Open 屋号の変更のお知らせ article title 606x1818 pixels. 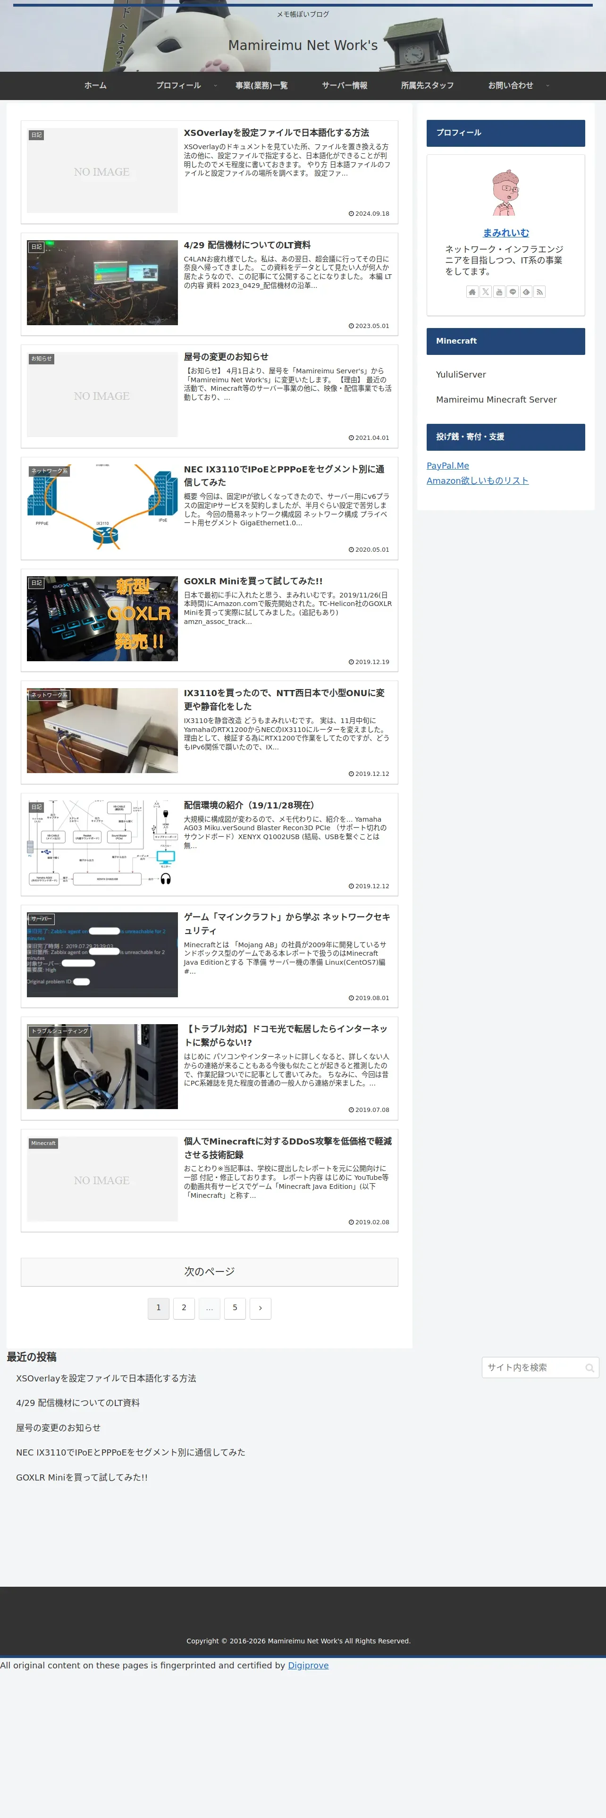click(x=226, y=357)
